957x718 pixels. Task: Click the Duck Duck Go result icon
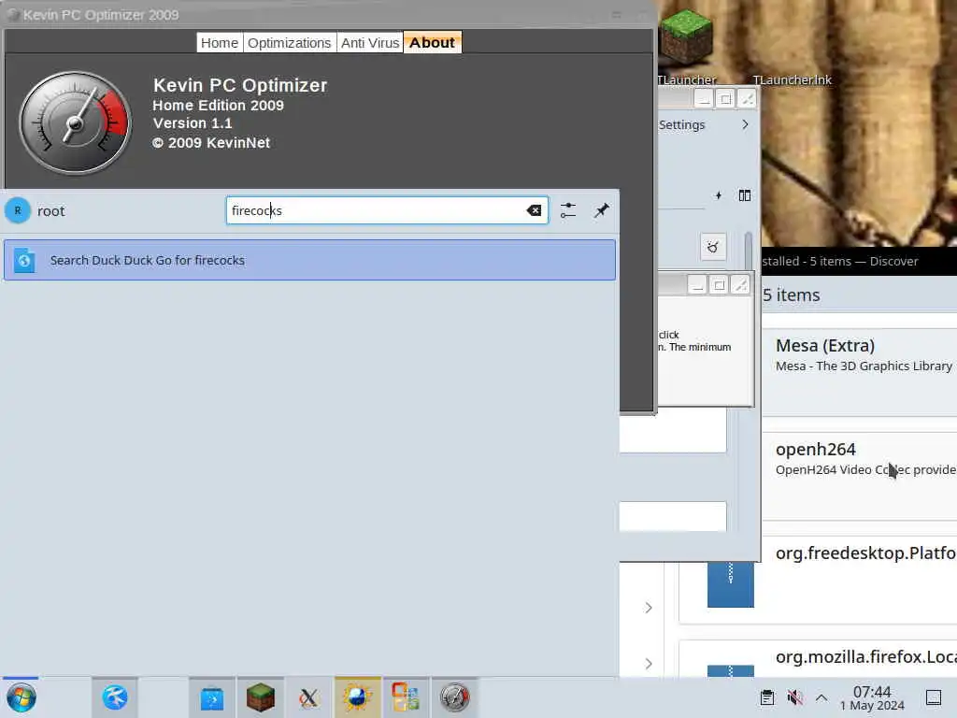click(x=24, y=261)
